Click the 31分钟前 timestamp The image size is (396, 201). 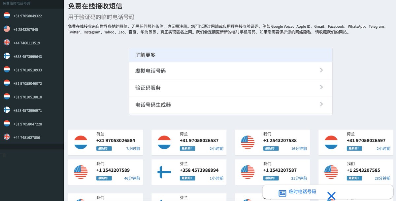pyautogui.click(x=299, y=178)
